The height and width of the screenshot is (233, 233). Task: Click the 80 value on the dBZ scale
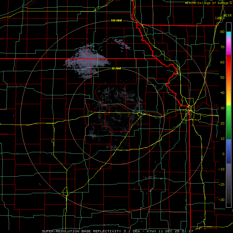222,32
